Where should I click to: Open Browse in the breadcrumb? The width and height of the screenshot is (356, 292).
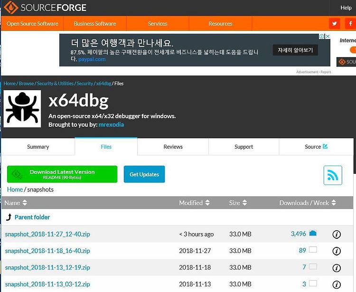tap(26, 84)
